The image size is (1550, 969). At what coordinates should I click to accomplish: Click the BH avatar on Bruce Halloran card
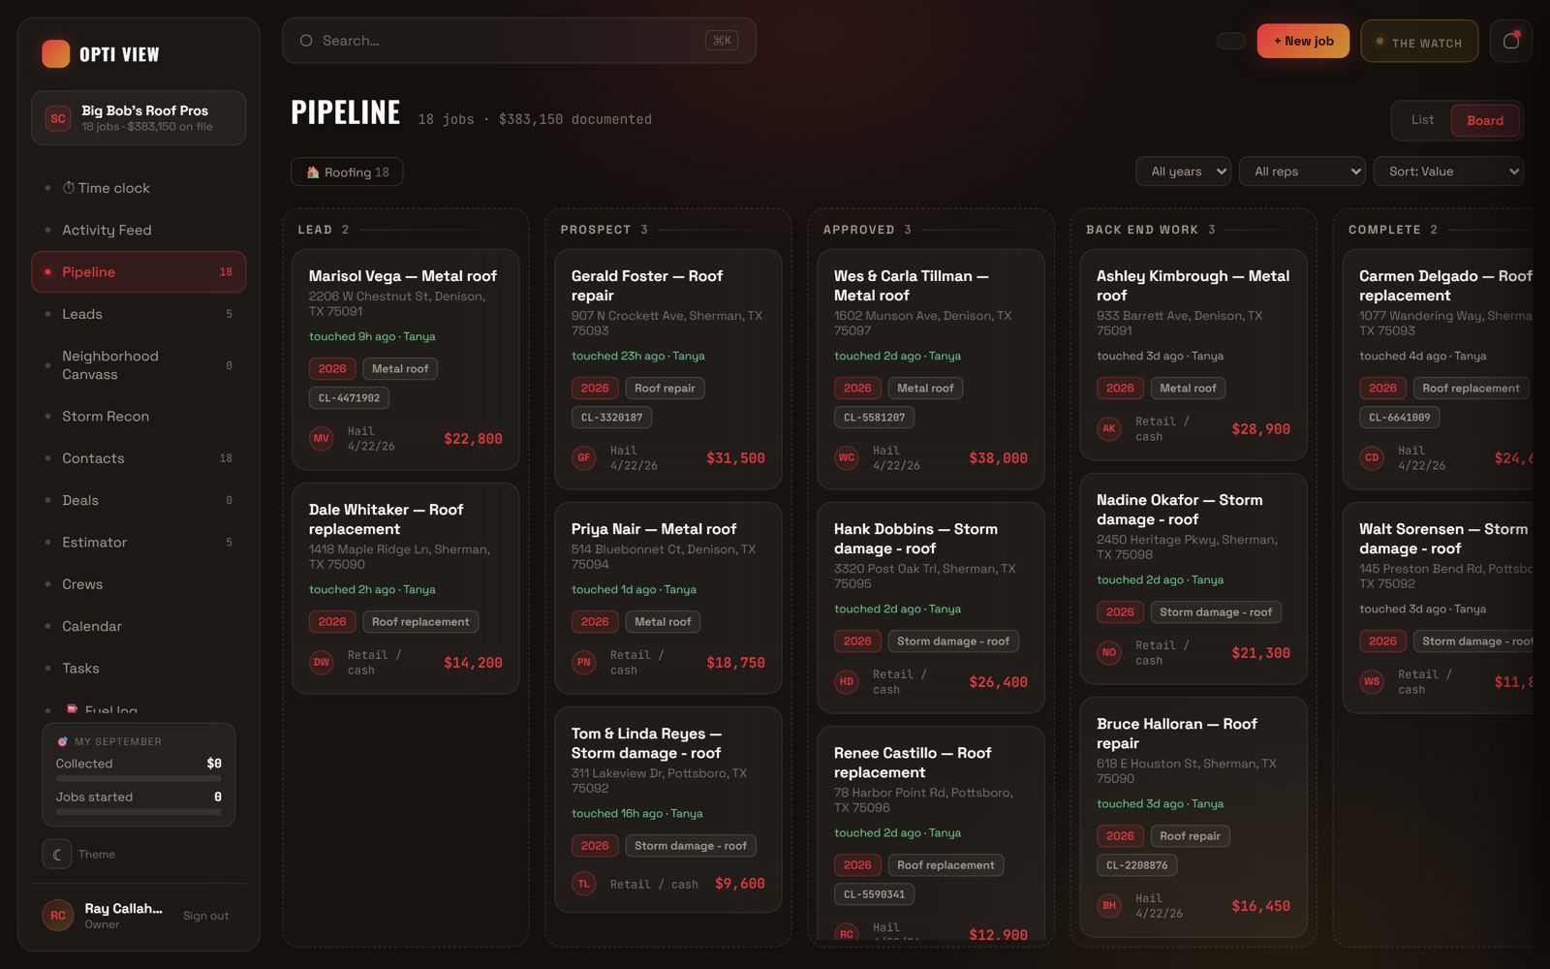pos(1109,906)
